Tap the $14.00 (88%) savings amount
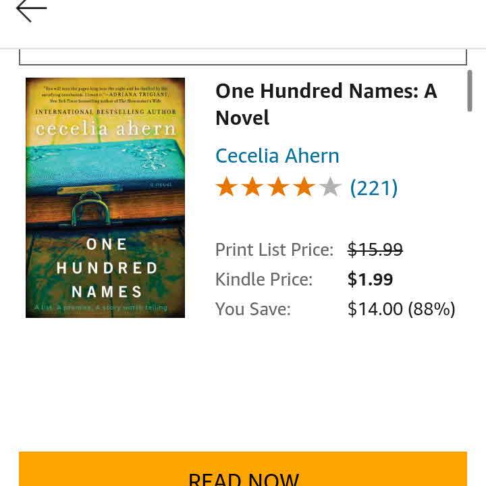486x486 pixels. coord(401,309)
